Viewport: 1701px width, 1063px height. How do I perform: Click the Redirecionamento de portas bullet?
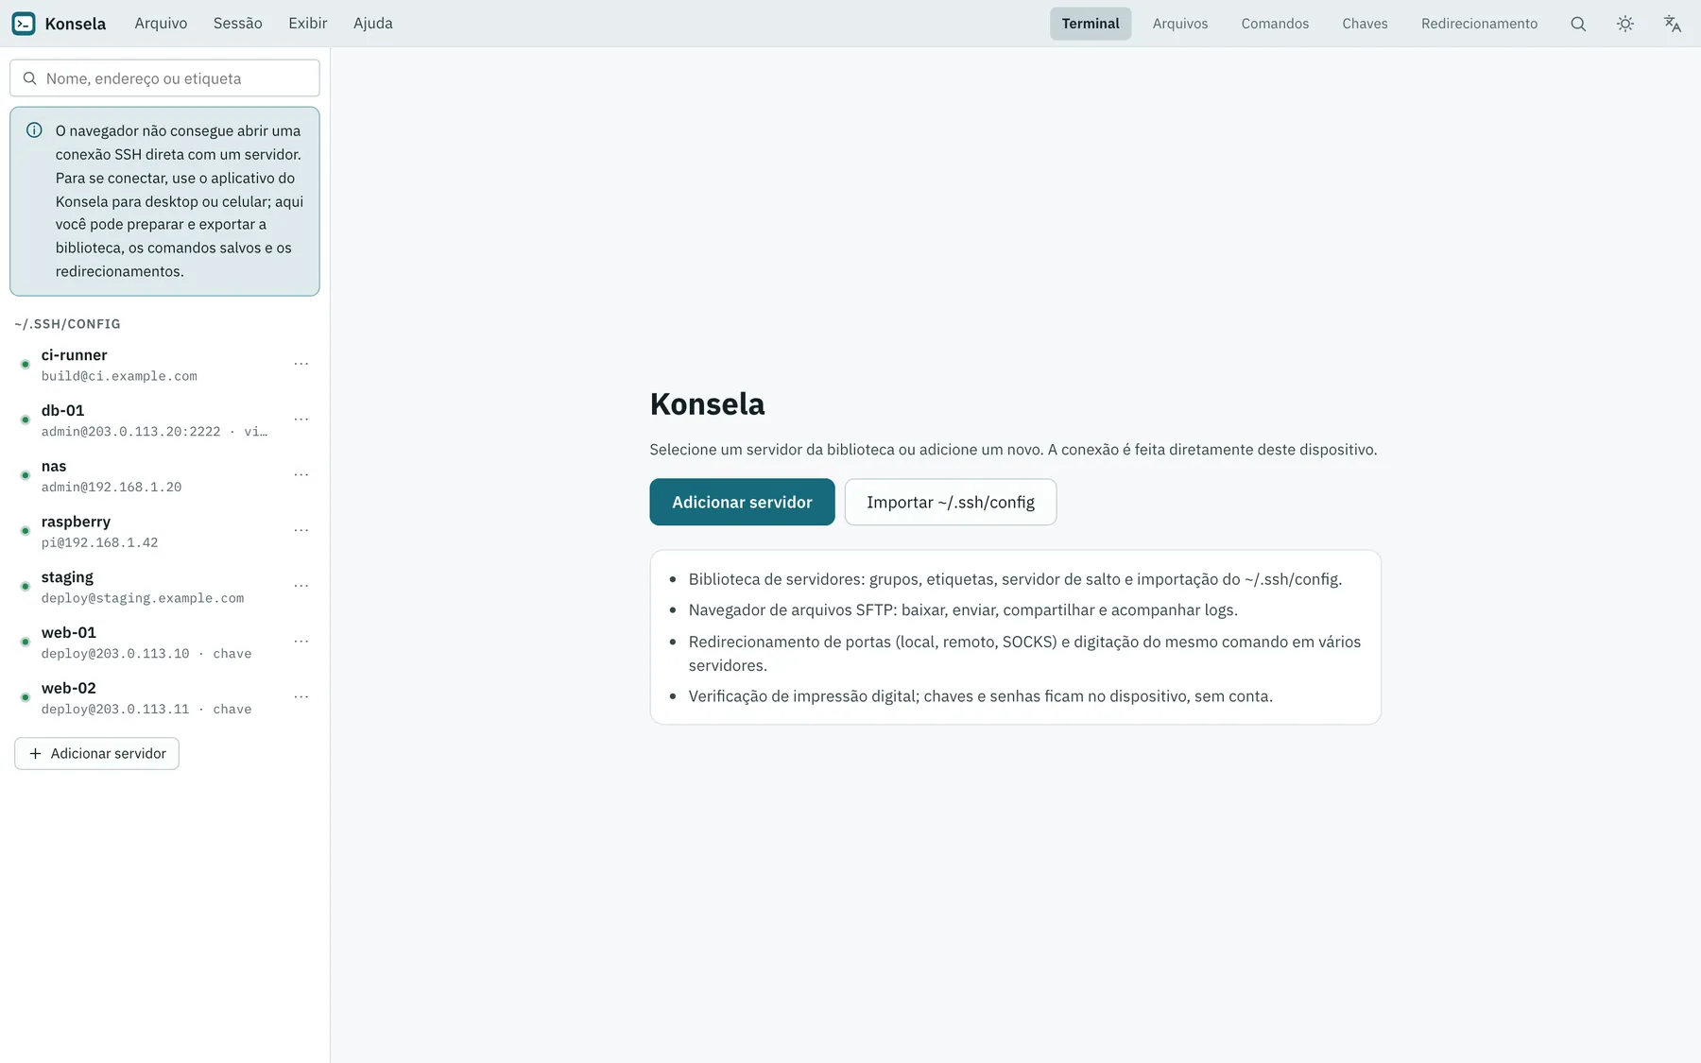(x=1024, y=653)
